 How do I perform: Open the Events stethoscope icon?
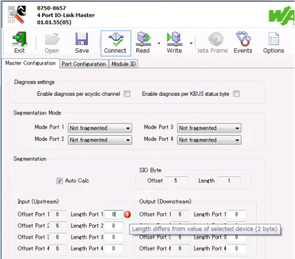click(x=243, y=39)
